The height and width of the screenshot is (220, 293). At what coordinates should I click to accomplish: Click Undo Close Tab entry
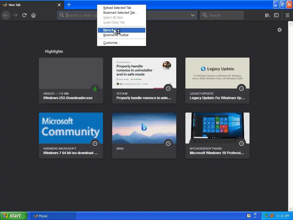(x=121, y=22)
